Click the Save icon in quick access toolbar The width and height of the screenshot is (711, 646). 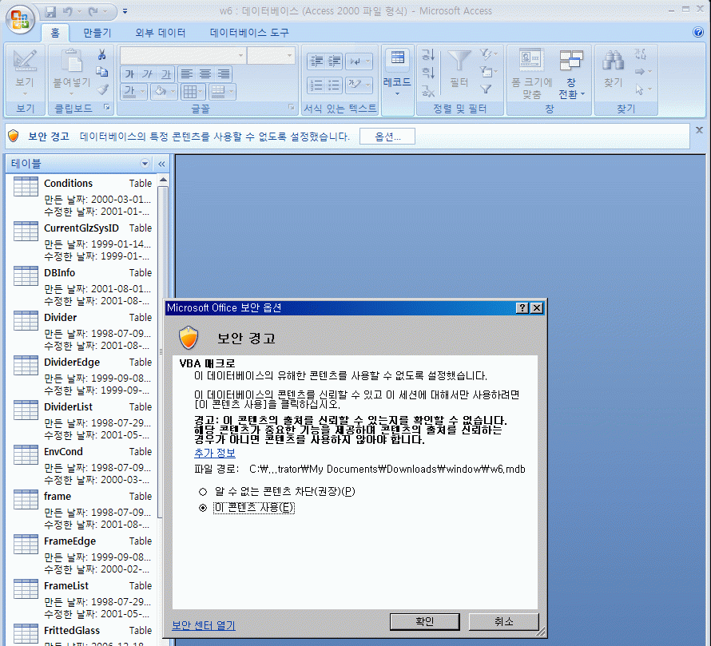(51, 12)
